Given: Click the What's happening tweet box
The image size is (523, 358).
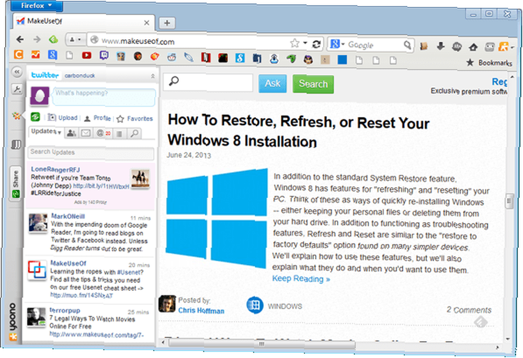Looking at the screenshot, I should (x=105, y=97).
